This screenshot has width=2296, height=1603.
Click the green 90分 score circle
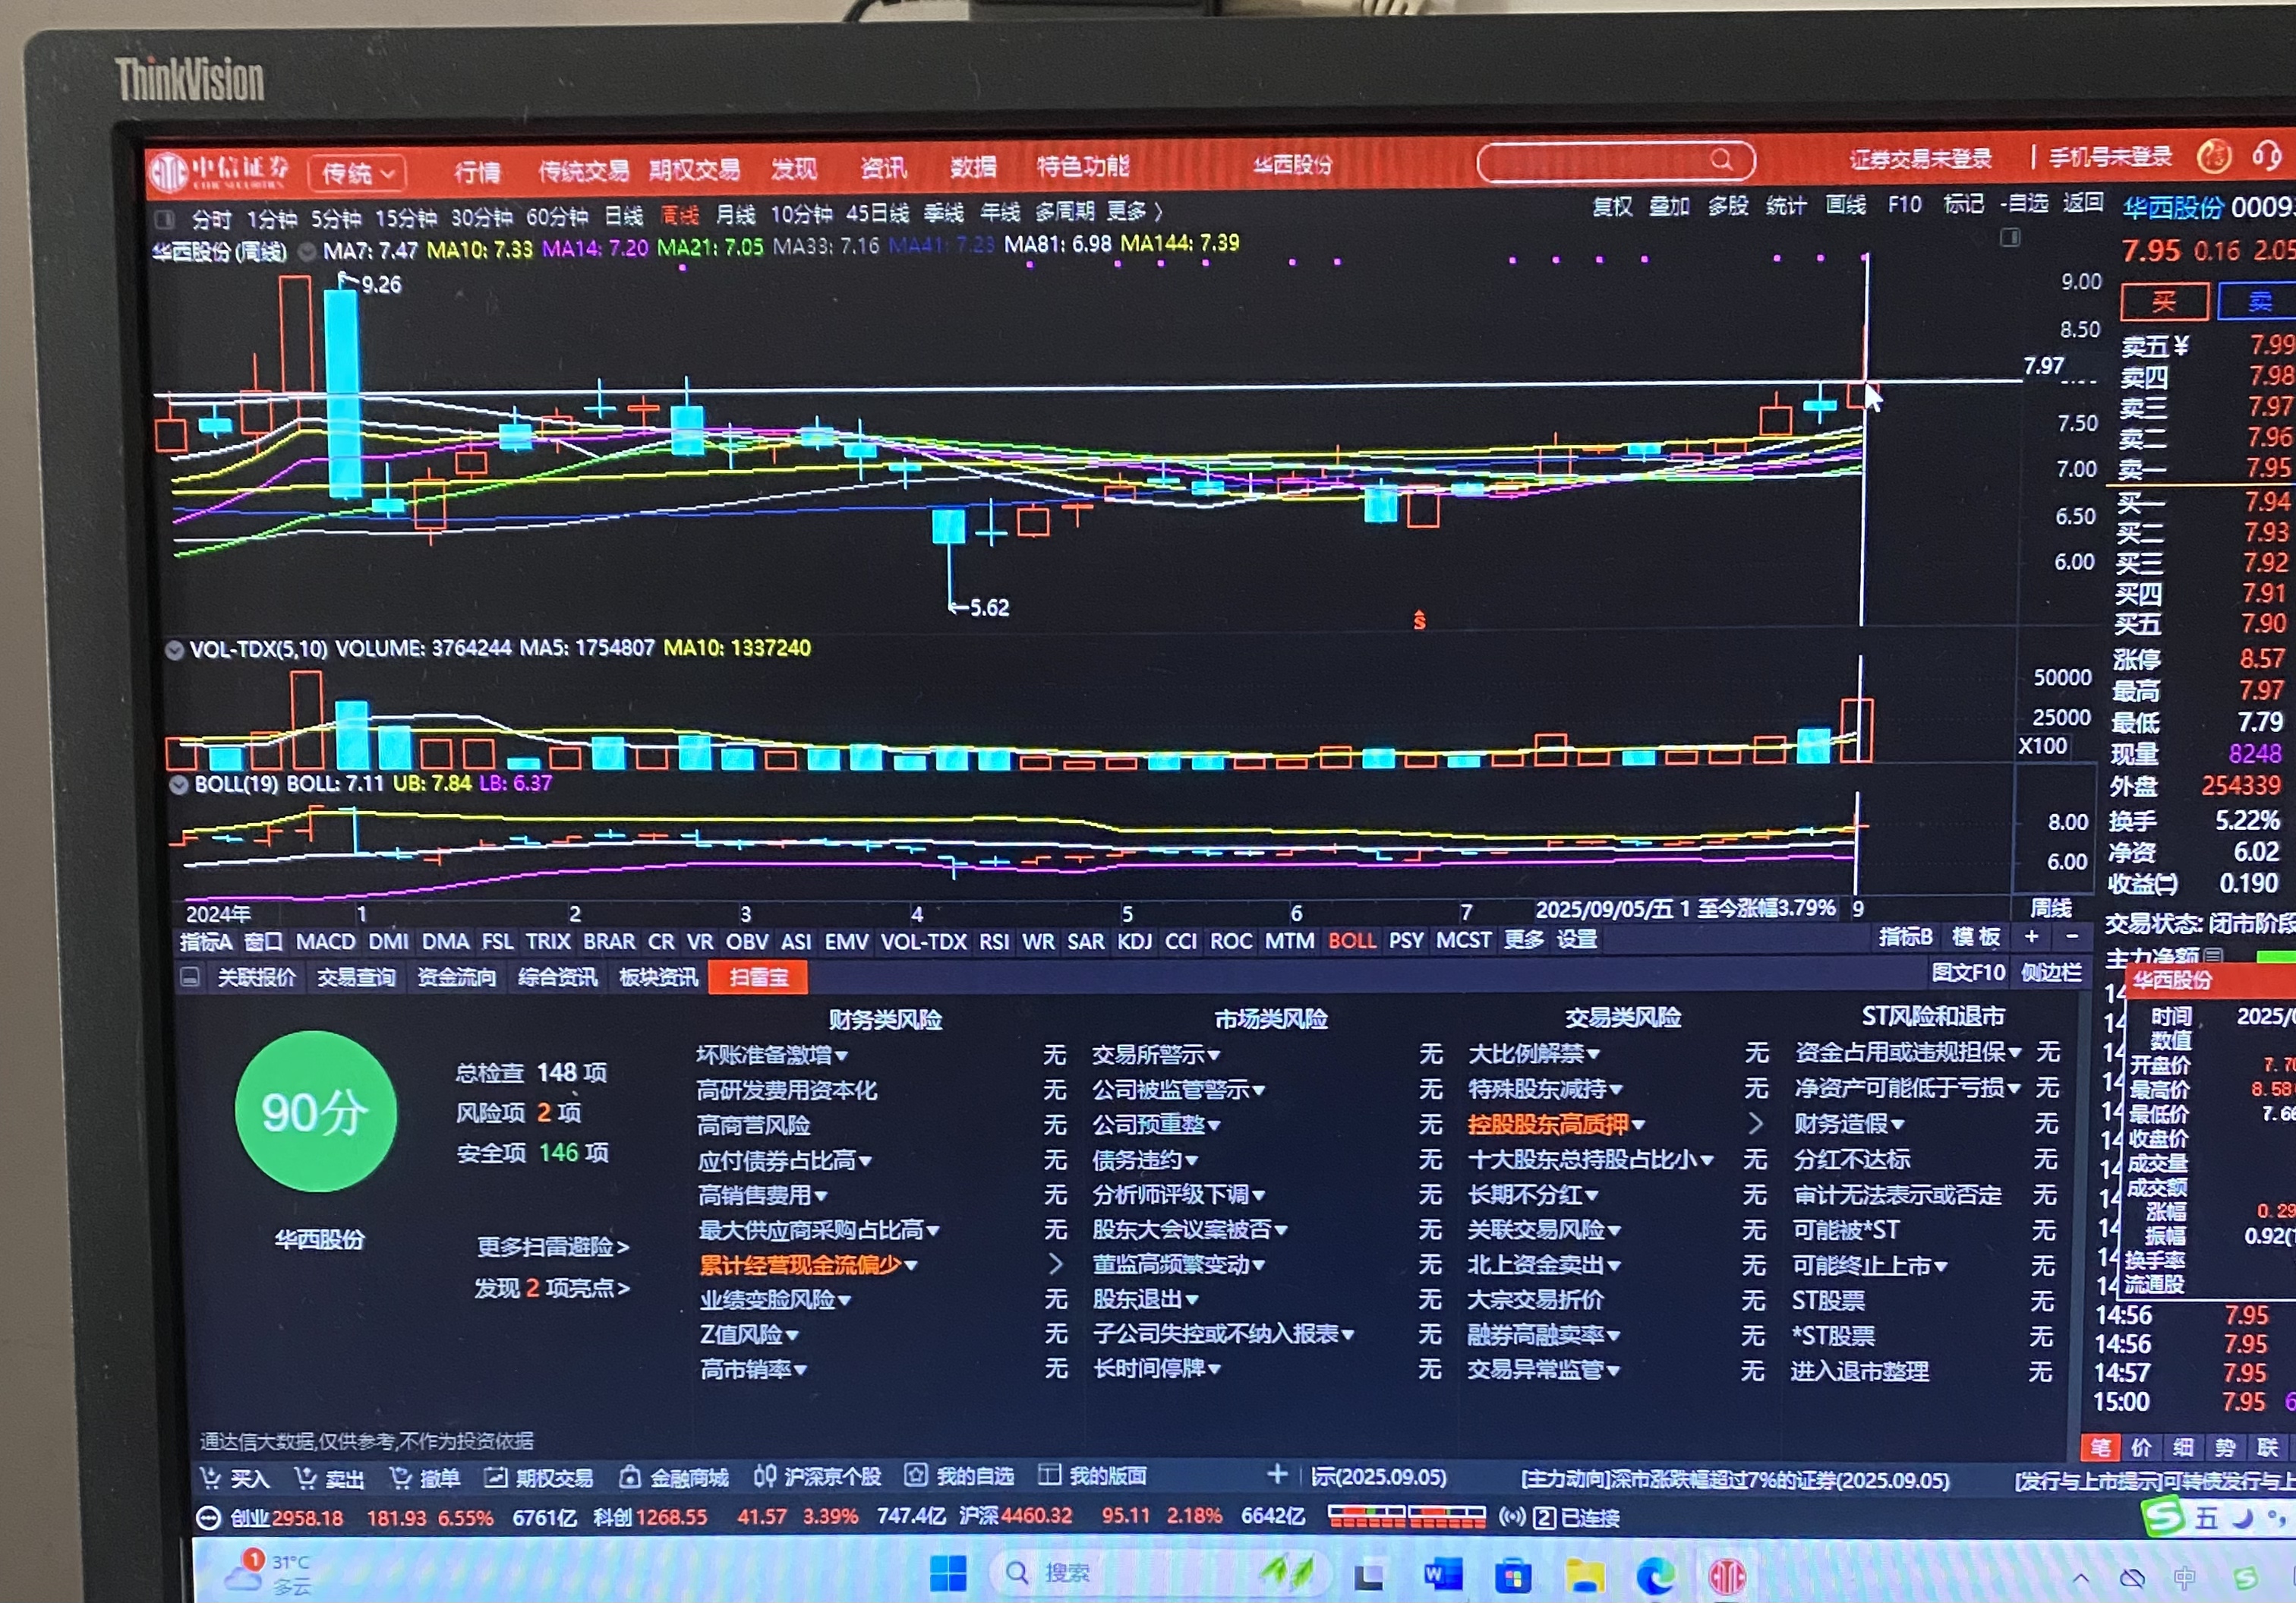(315, 1111)
